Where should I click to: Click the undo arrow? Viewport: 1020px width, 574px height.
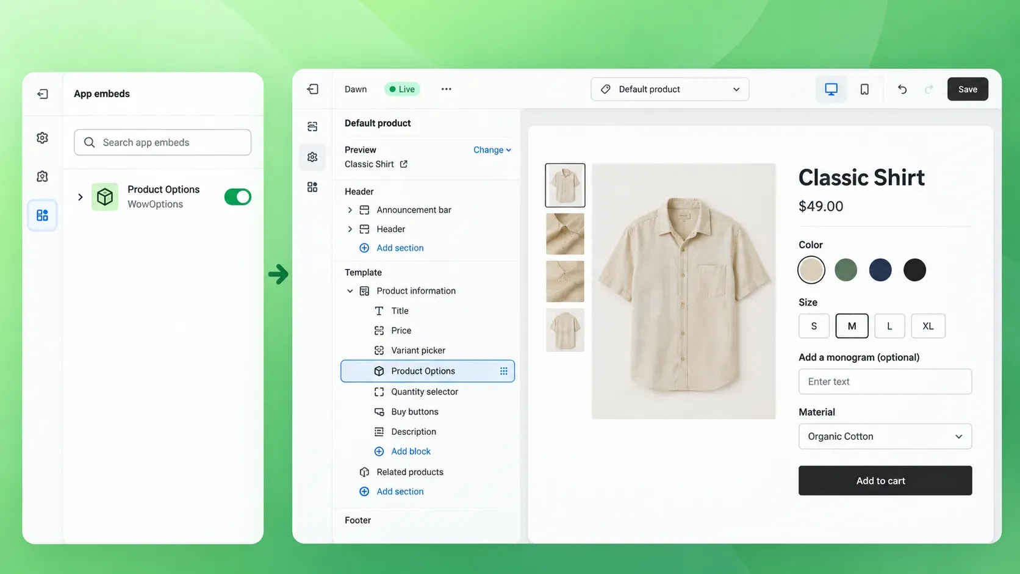[x=902, y=89]
